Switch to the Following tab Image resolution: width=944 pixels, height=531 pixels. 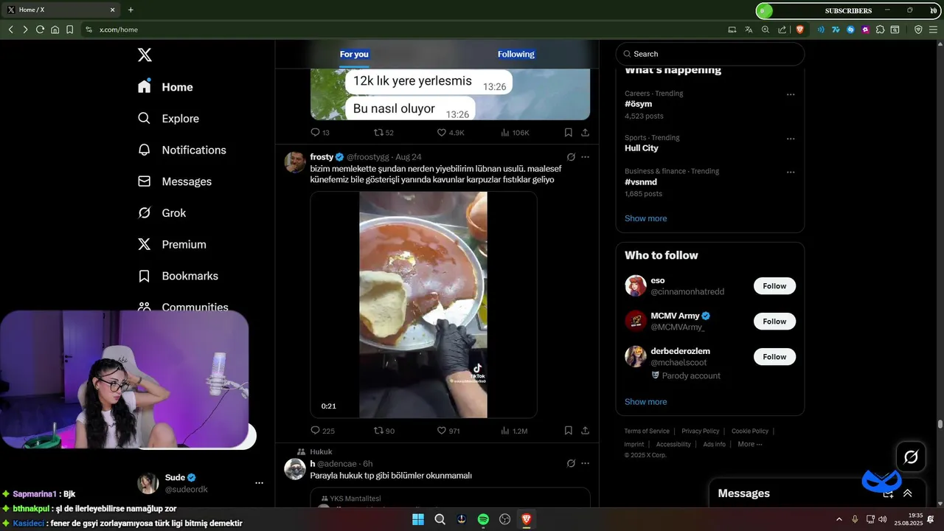point(516,54)
